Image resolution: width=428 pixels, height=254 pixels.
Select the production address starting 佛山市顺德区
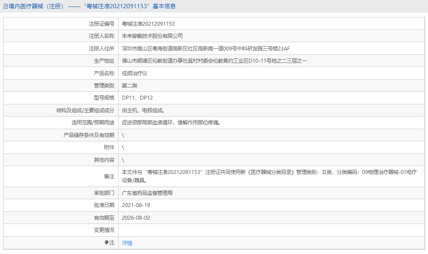click(x=214, y=61)
